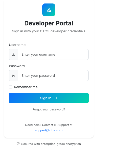This screenshot has width=116, height=150.
Task: Click the horizontal divider below Forgot password
Action: point(49,117)
